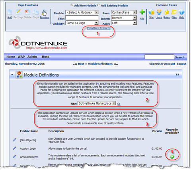Collapse the Module Definitions panel arrow
191x170 pixels.
click(x=12, y=75)
